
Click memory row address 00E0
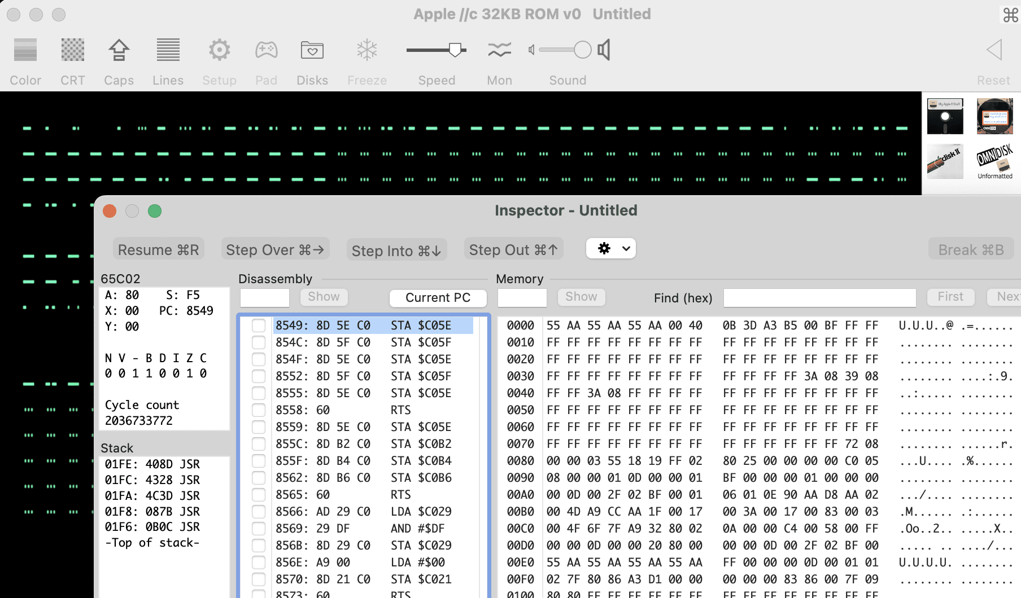pyautogui.click(x=520, y=562)
